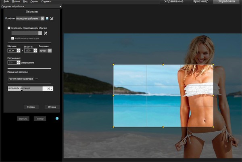Viewport: 242px width, 162px height.
Task: Click the blue help circle icon
Action: coord(57,118)
